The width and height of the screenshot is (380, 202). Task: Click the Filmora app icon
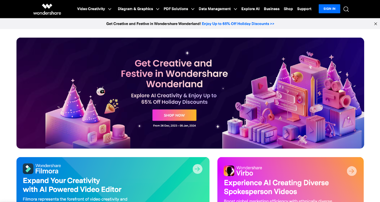pos(28,169)
